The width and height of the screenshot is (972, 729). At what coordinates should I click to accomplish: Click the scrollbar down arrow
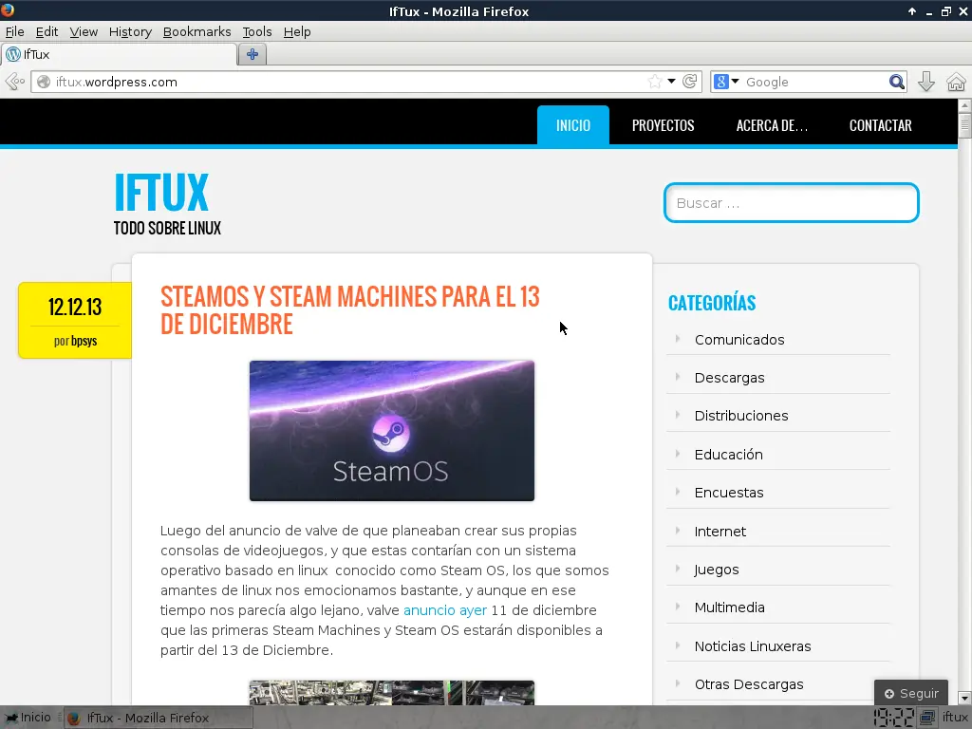tap(964, 698)
